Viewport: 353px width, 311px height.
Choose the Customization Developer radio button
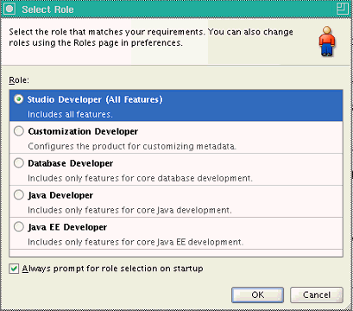pos(19,131)
